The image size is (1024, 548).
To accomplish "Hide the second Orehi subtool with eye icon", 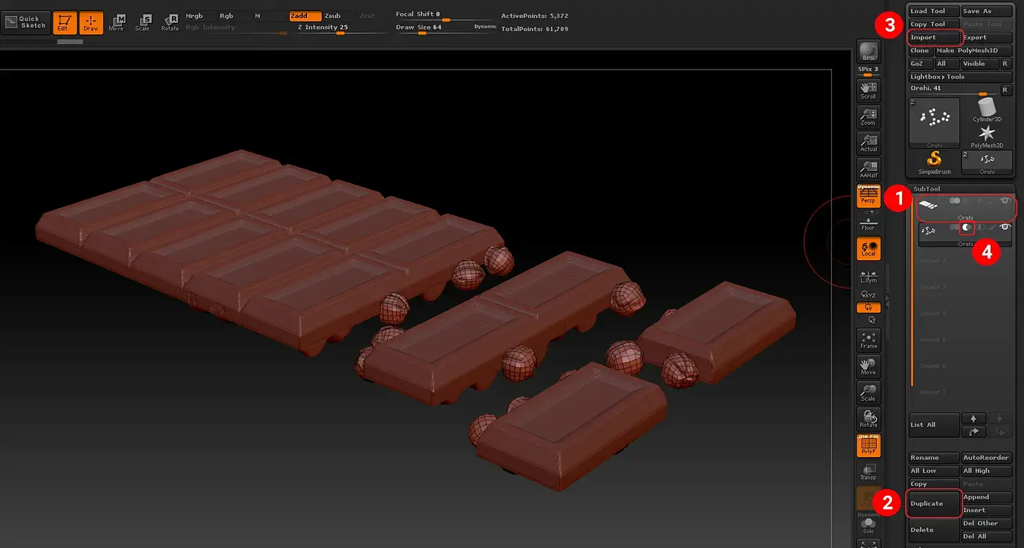I will pos(1005,226).
